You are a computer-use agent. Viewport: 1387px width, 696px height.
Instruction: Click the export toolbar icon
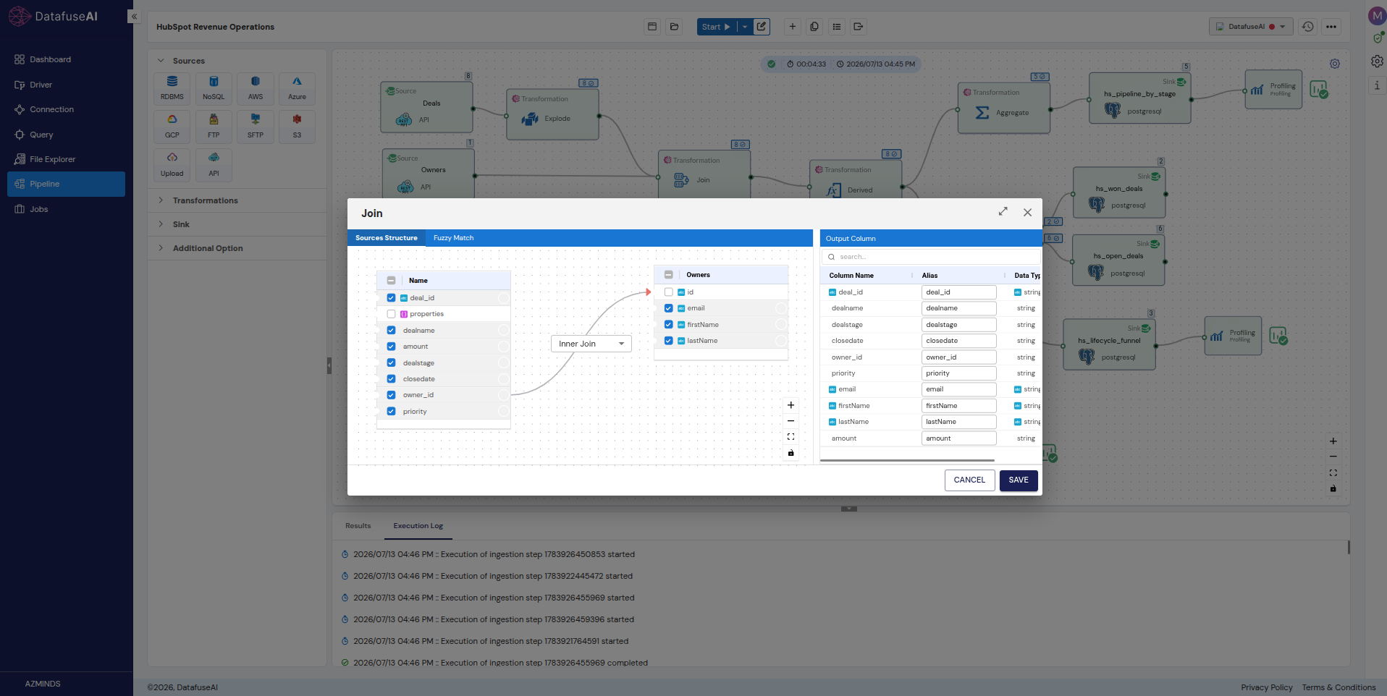pyautogui.click(x=859, y=27)
